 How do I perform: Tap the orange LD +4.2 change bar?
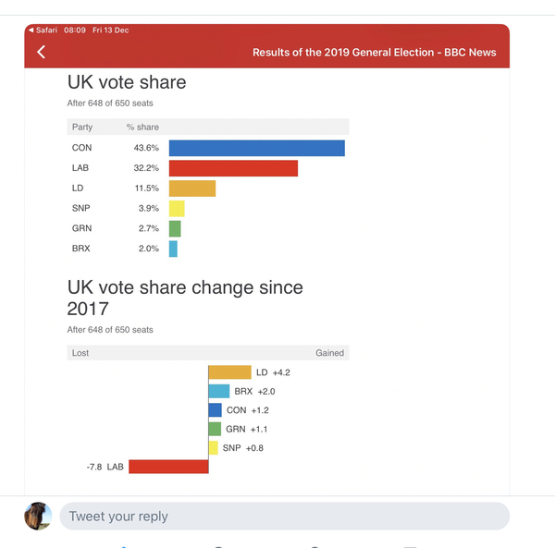tap(229, 371)
